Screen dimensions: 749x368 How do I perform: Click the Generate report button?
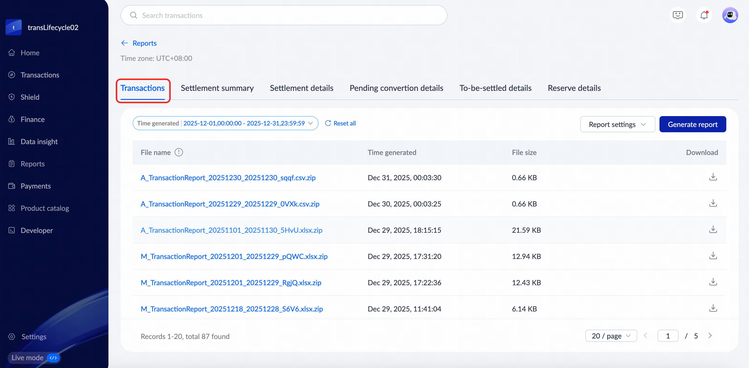tap(692, 124)
